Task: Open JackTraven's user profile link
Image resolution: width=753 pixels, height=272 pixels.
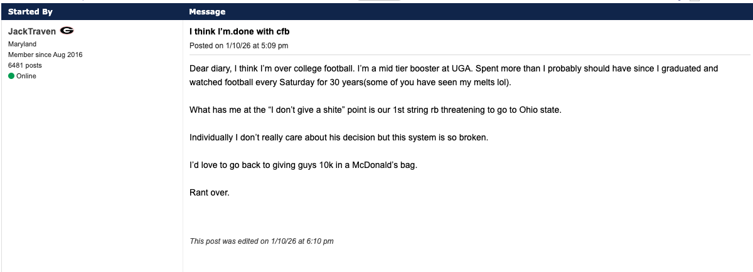Action: [32, 31]
